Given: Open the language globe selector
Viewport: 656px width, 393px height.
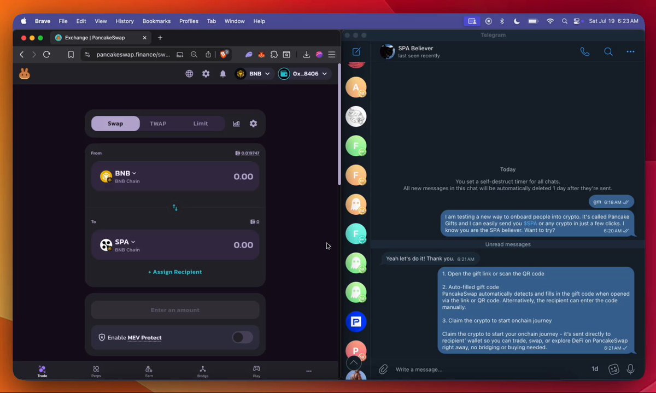Looking at the screenshot, I should [189, 74].
